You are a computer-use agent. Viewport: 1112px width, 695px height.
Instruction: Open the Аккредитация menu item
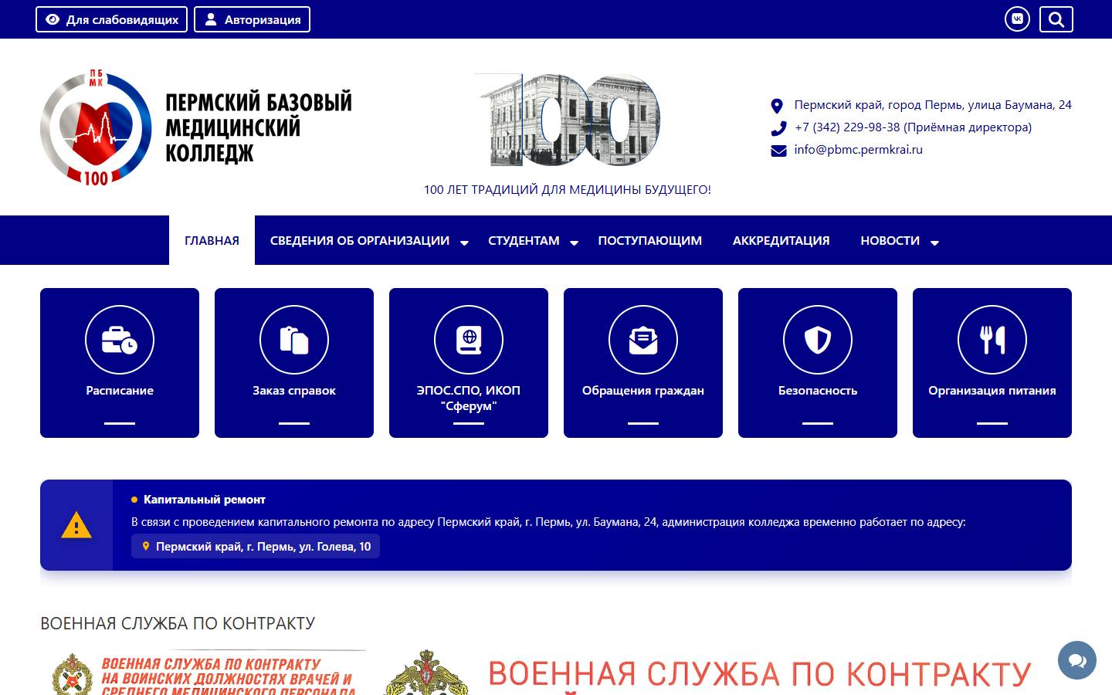point(781,240)
